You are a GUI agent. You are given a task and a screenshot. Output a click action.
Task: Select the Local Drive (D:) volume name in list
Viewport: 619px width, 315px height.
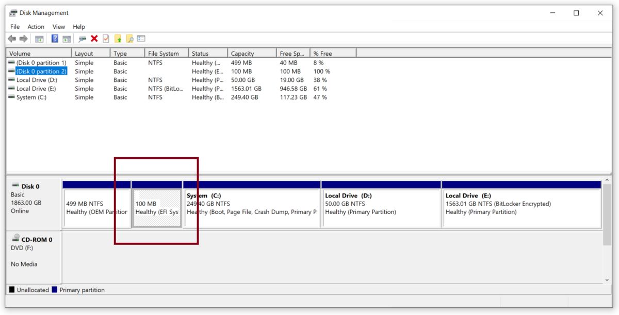point(37,80)
